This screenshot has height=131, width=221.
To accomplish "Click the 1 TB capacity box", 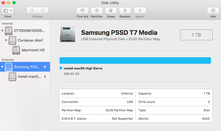I will (196, 35).
